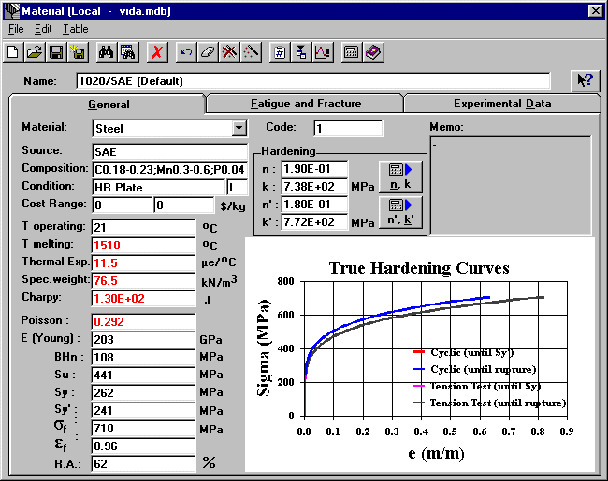608x481 pixels.
Task: Click the n, k calculate button
Action: click(398, 177)
